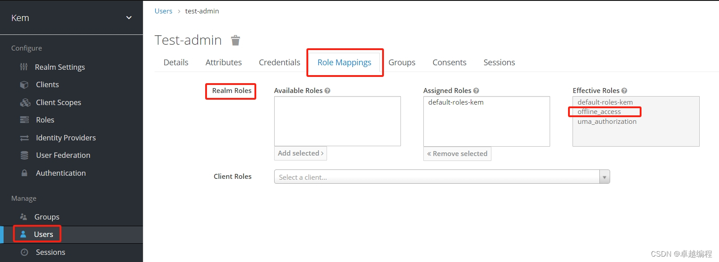Viewport: 719px width, 262px height.
Task: Click the Realm Settings sliders icon
Action: click(24, 67)
